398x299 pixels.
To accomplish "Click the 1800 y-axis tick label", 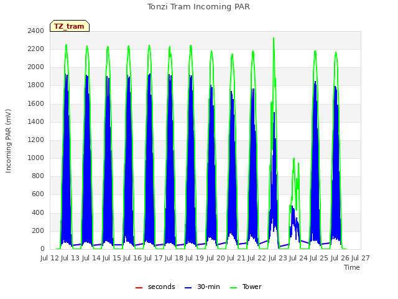I will (36, 85).
